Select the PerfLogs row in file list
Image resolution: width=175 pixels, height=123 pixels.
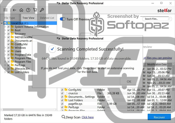pyautogui.click(x=116, y=107)
